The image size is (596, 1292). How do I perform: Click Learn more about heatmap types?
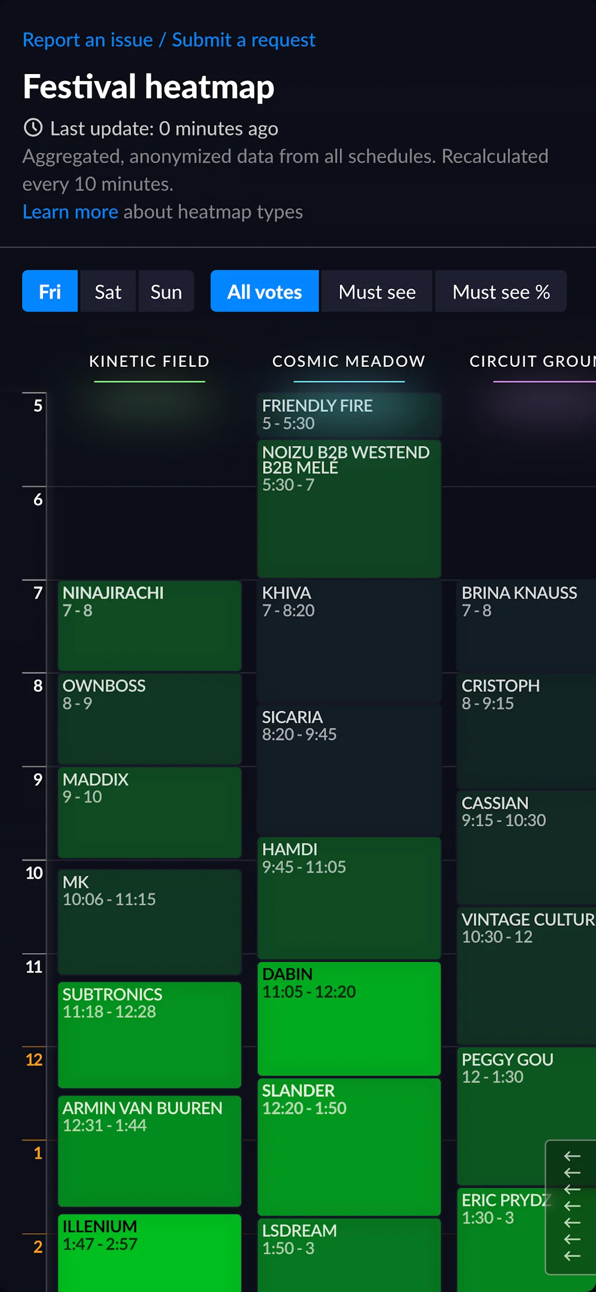click(x=70, y=211)
